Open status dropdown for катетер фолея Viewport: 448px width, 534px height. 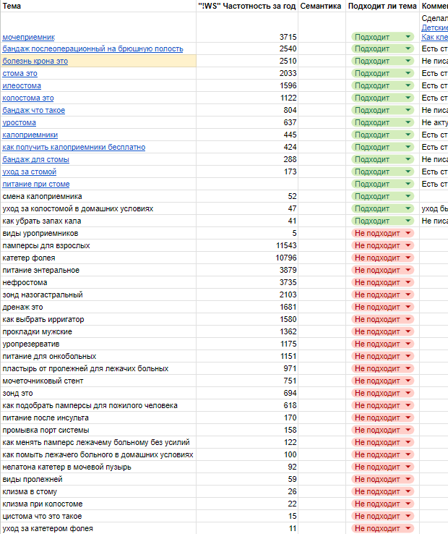pyautogui.click(x=408, y=258)
